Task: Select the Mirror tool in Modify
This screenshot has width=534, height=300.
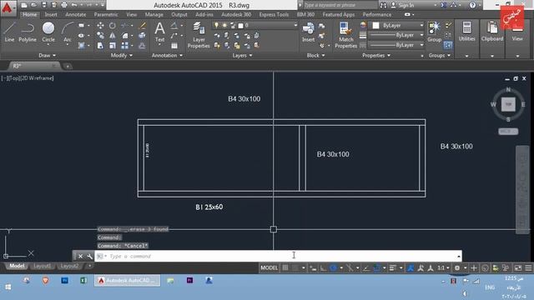Action: [113, 35]
